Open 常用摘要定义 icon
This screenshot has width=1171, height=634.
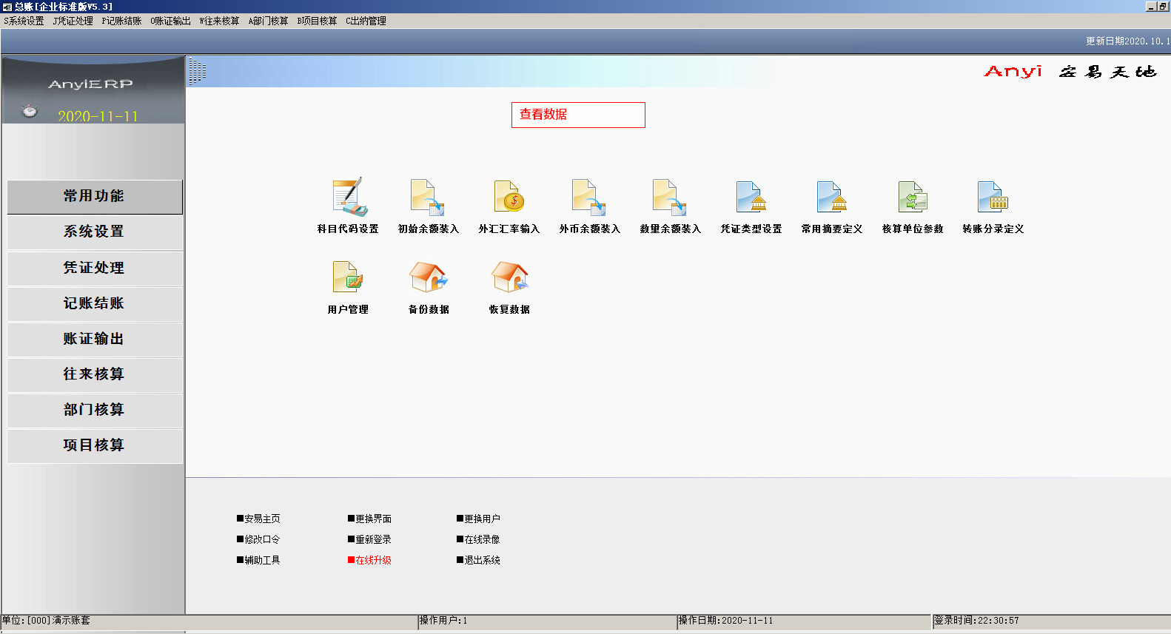831,198
